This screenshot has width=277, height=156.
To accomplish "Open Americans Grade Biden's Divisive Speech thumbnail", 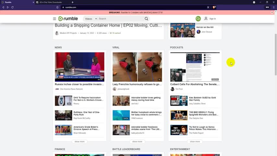I will coord(64,130).
